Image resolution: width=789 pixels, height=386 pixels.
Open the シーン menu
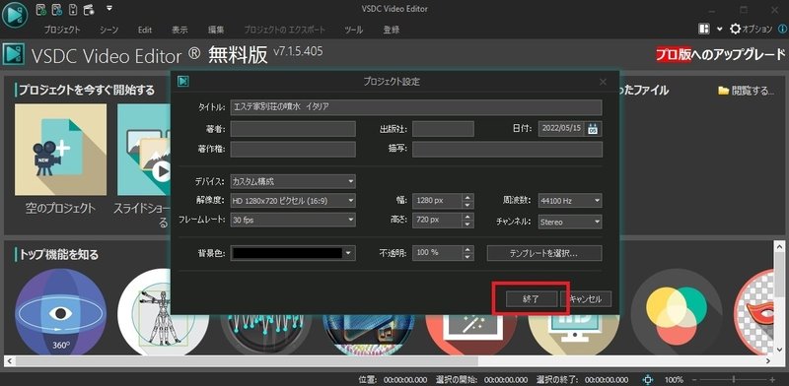[108, 30]
